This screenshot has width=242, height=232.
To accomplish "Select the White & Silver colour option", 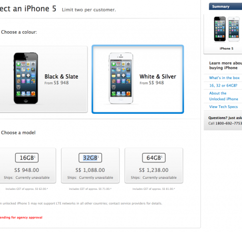I will click(138, 79).
